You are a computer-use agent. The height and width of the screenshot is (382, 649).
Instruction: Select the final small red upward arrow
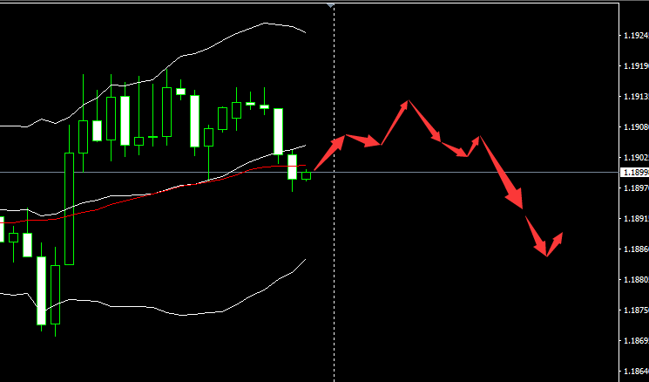point(555,244)
